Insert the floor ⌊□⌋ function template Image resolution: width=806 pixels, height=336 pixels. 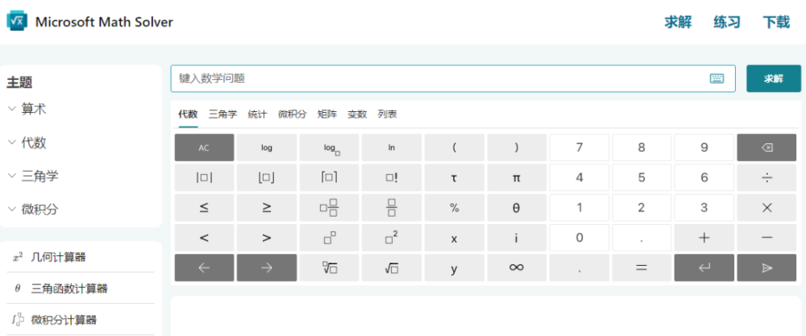[267, 178]
